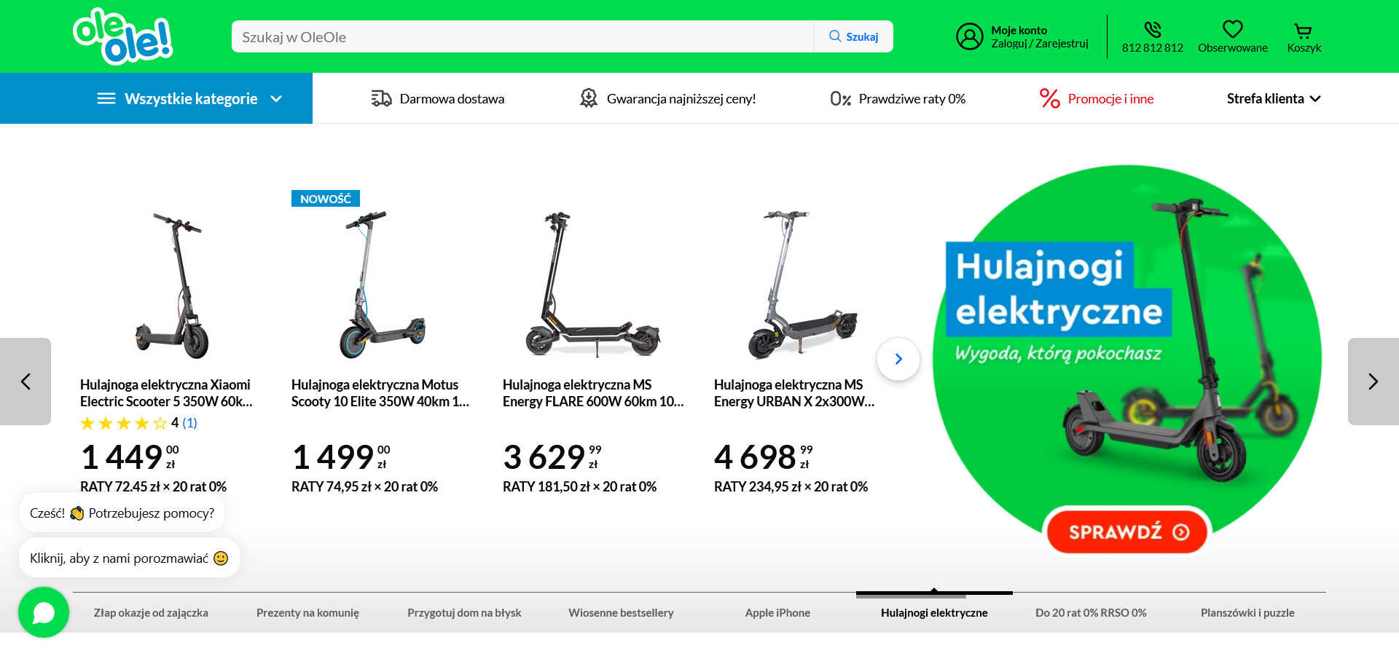
Task: Click the OleOle logo
Action: click(123, 36)
